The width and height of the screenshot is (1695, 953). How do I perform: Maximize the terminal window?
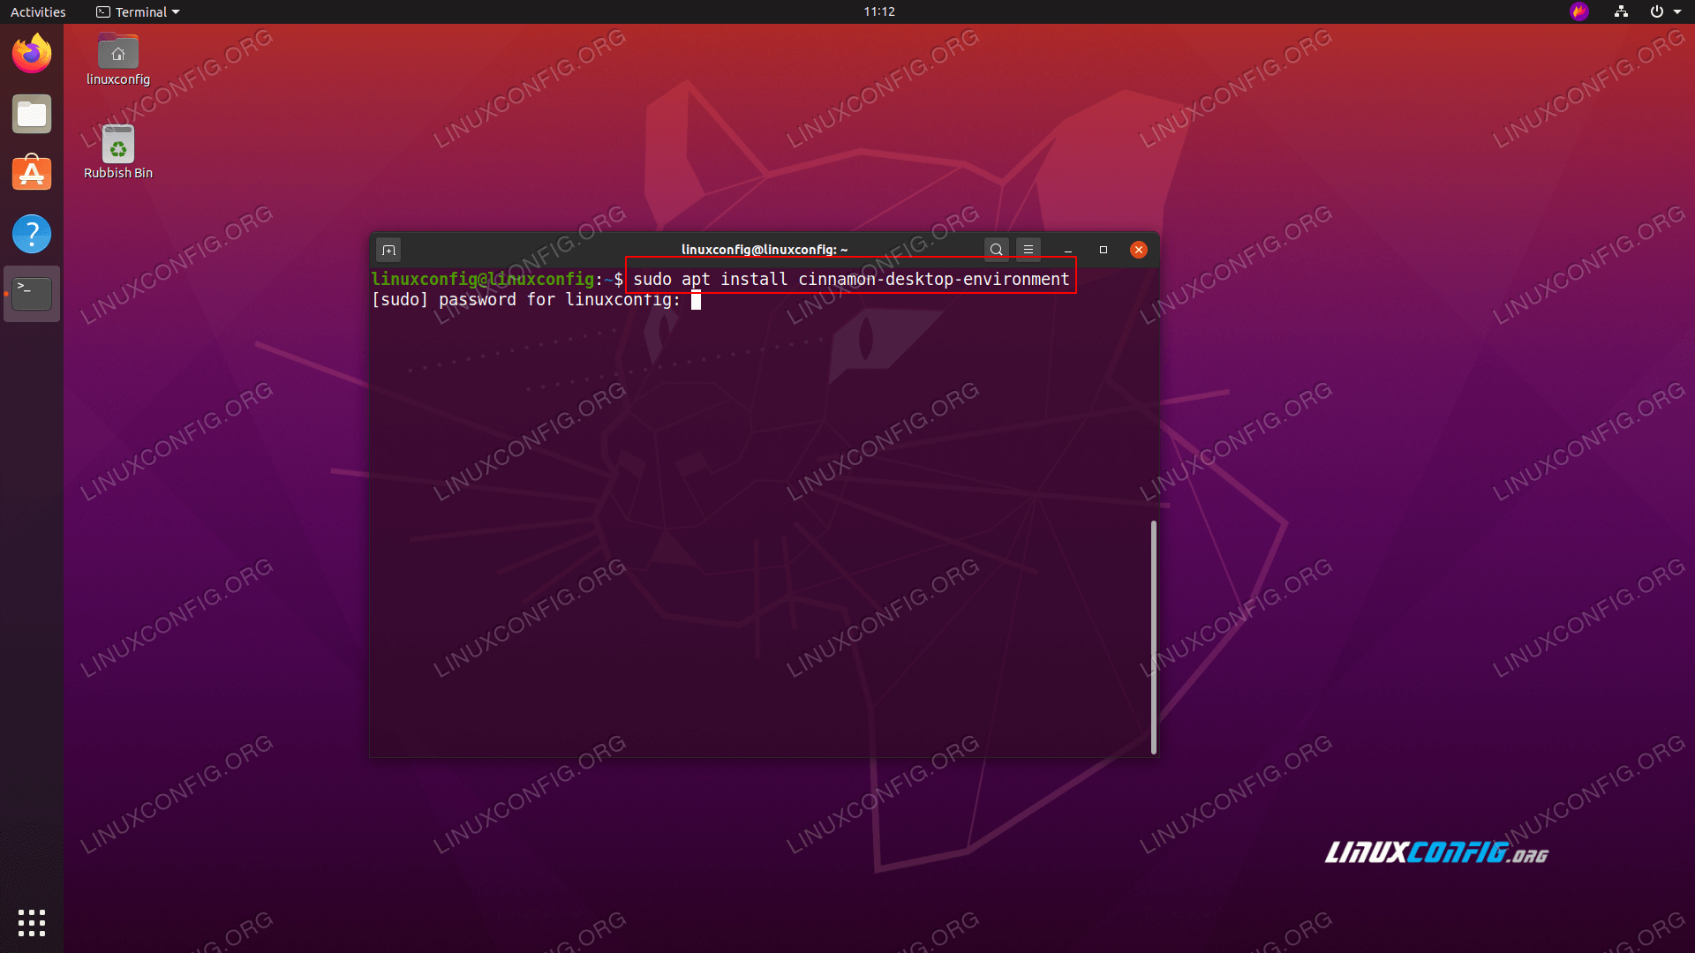[1104, 250]
